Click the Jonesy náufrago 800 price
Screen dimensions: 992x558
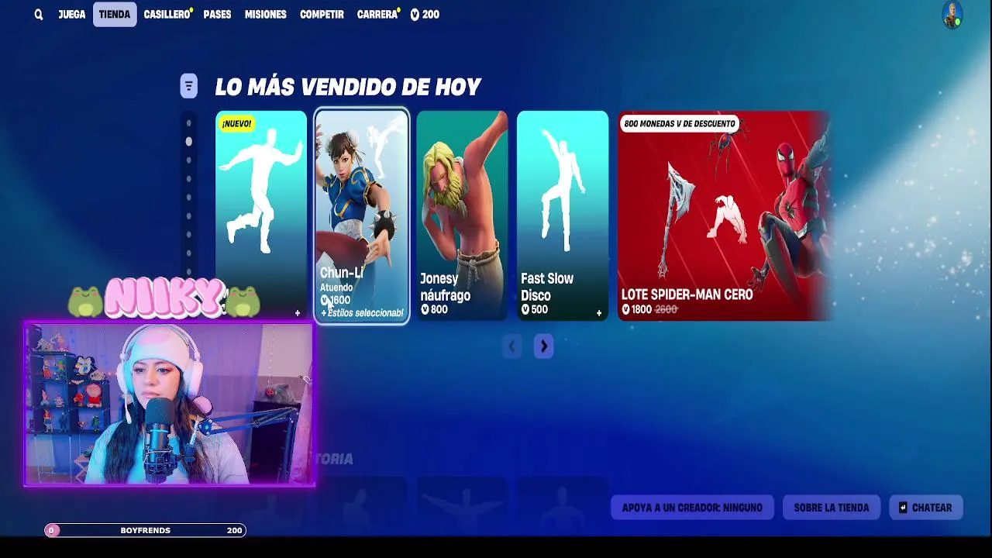coord(434,309)
